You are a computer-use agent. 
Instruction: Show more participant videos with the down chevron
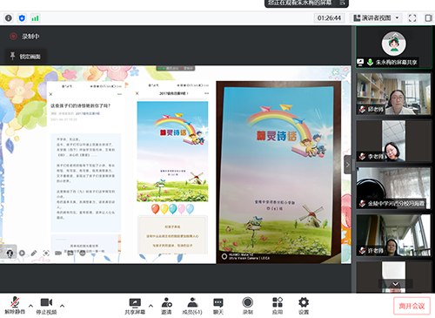click(395, 284)
